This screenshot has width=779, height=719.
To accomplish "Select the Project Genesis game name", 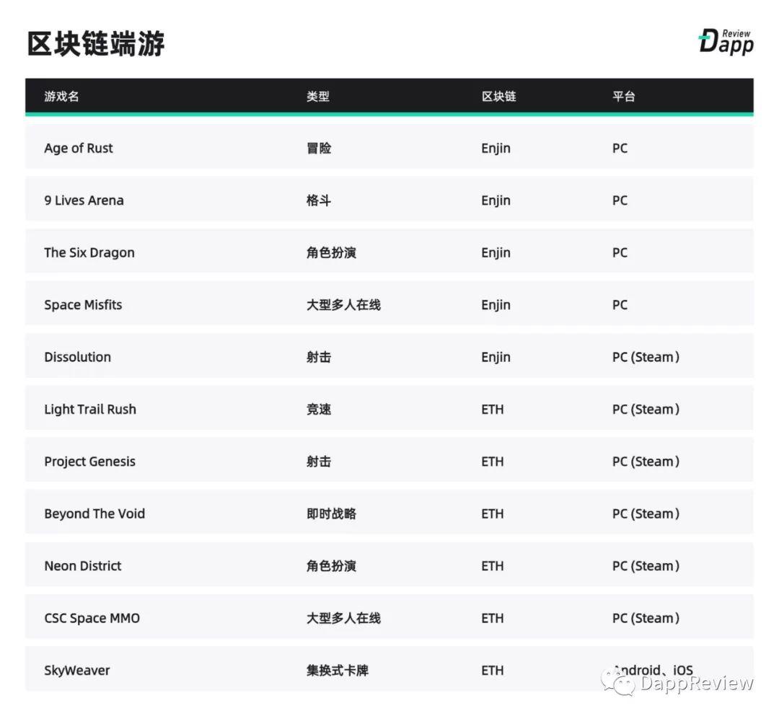I will coord(90,462).
